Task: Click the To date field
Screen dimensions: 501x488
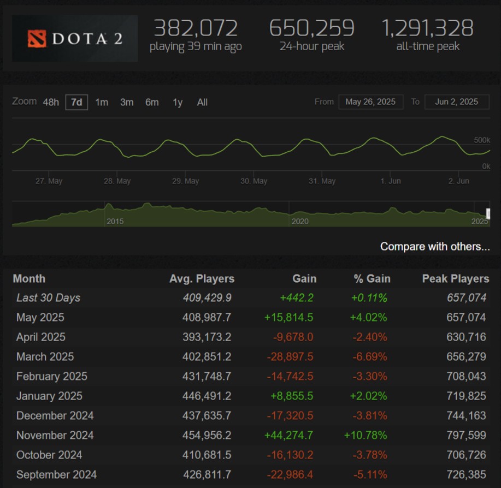Action: point(457,102)
